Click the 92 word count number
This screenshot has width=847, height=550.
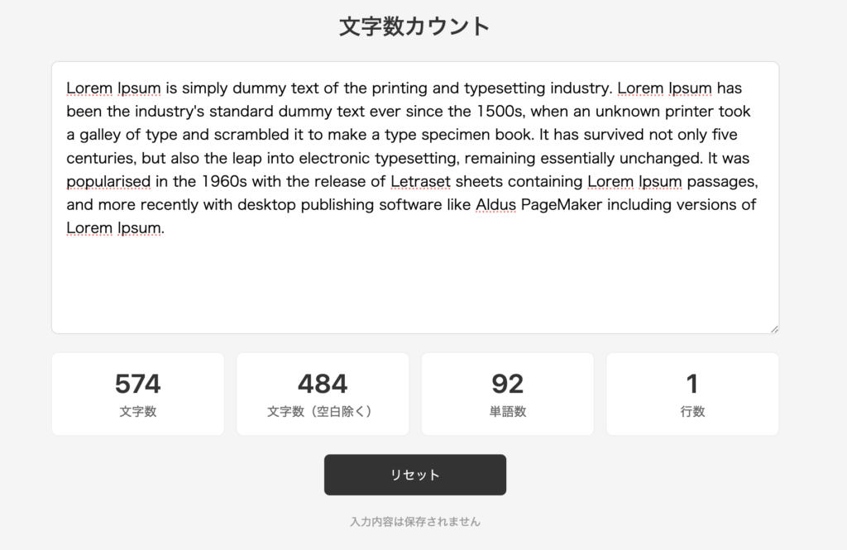[507, 384]
